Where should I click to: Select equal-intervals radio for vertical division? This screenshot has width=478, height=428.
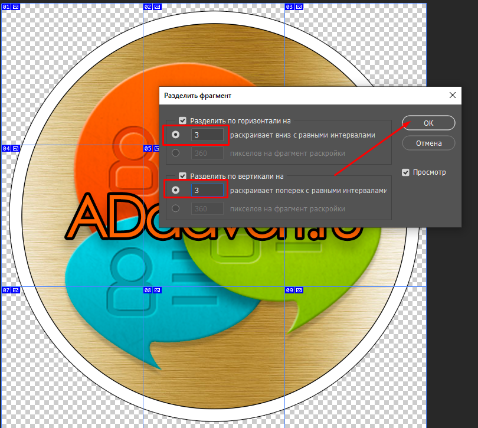(176, 190)
